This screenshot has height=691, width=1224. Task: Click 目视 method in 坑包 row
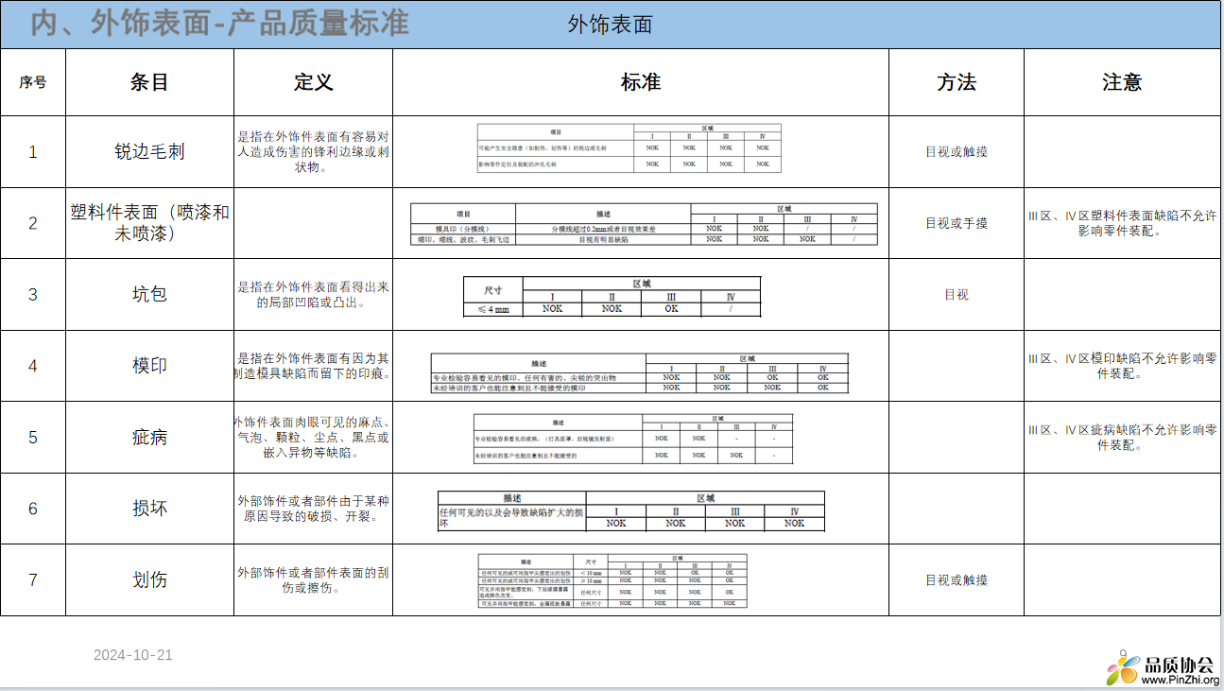(x=957, y=295)
